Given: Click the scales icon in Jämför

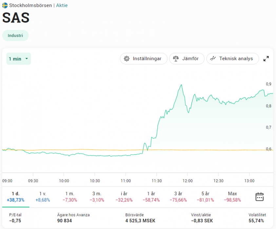Looking at the screenshot, I should click(176, 59).
